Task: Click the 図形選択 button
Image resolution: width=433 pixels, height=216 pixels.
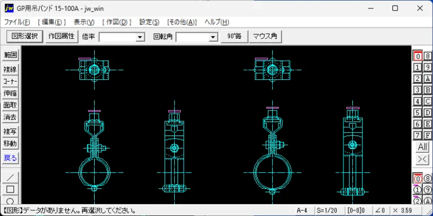Action: [x=25, y=36]
